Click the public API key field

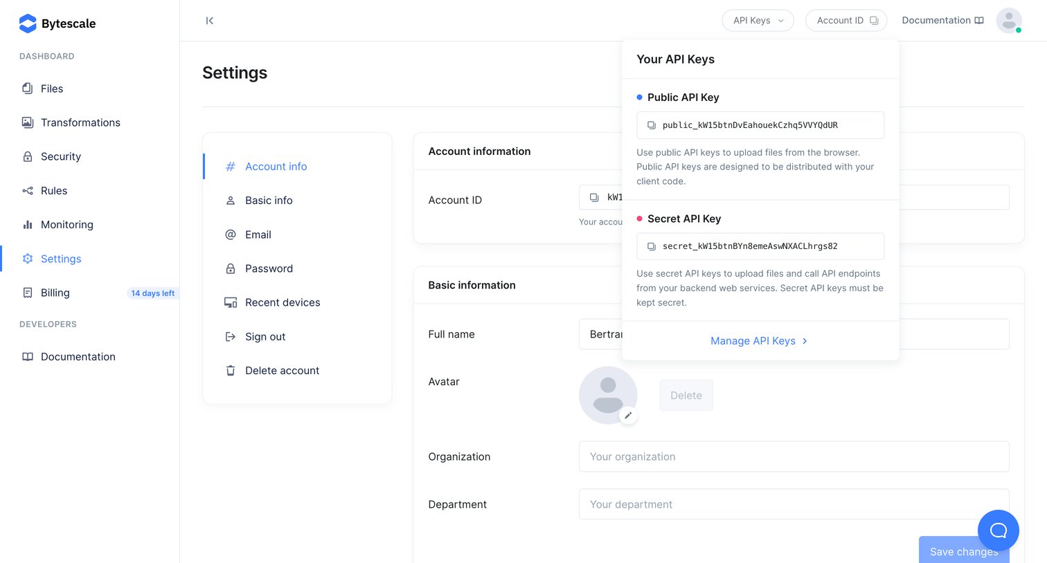pyautogui.click(x=760, y=125)
